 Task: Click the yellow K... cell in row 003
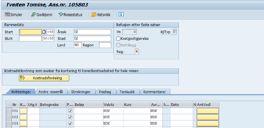(23, 124)
